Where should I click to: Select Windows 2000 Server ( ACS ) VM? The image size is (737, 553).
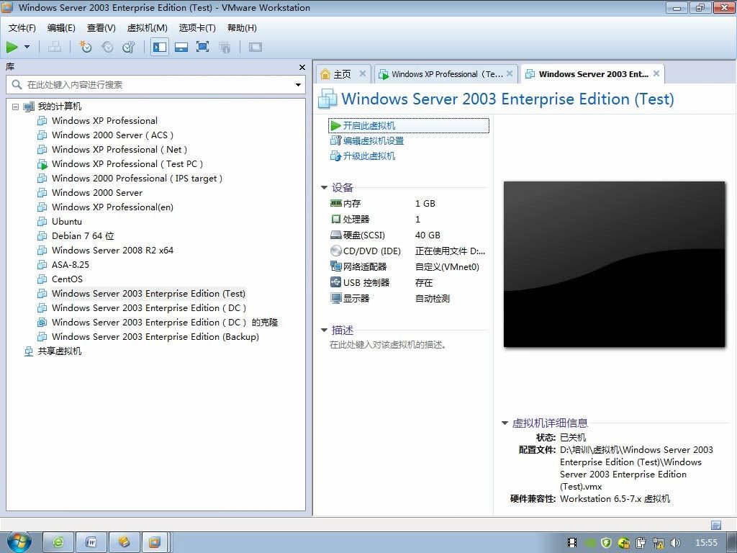point(112,135)
